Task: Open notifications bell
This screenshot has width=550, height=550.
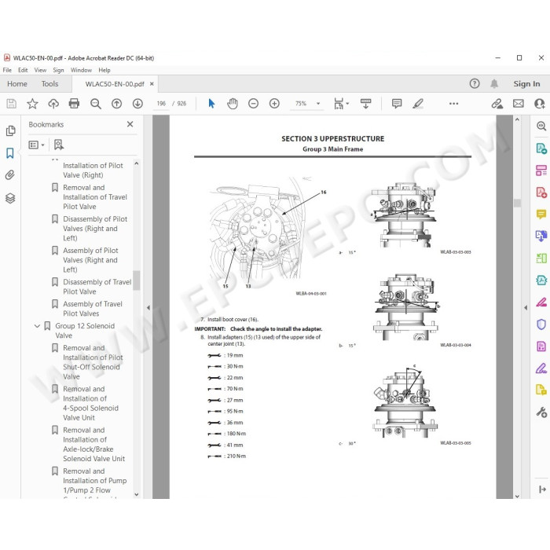Action: pos(494,83)
